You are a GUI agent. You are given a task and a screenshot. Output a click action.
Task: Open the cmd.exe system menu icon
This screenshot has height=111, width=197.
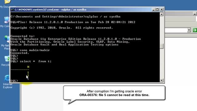pyautogui.click(x=12, y=10)
